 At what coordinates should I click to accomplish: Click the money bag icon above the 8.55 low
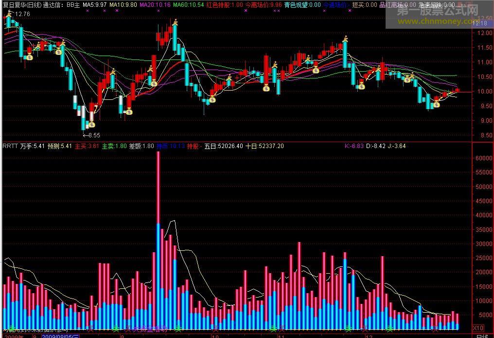[92, 124]
